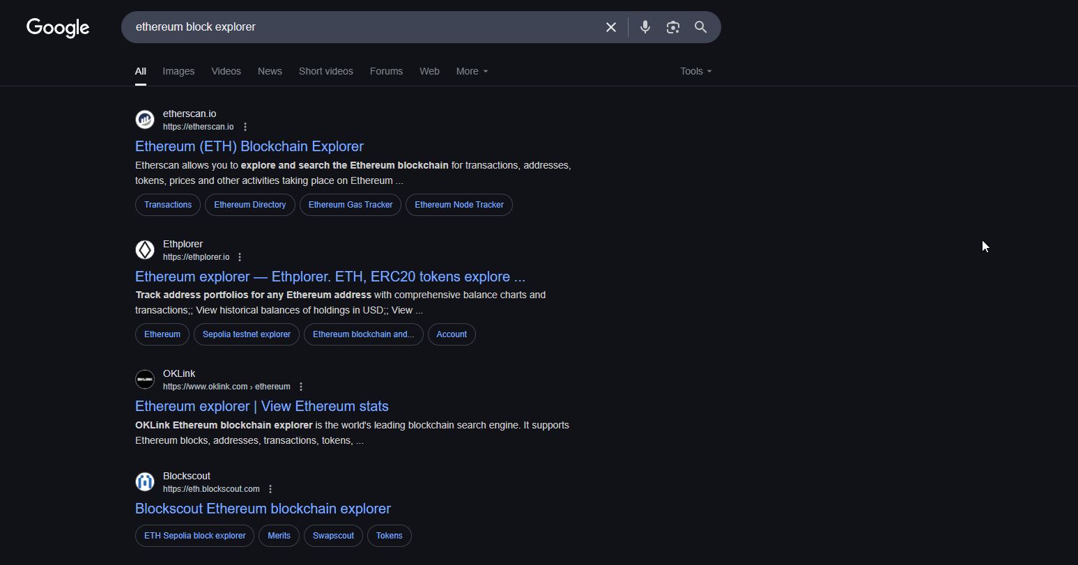Screen dimensions: 1078x565
Task: Click the Swapscout chip
Action: pos(333,536)
